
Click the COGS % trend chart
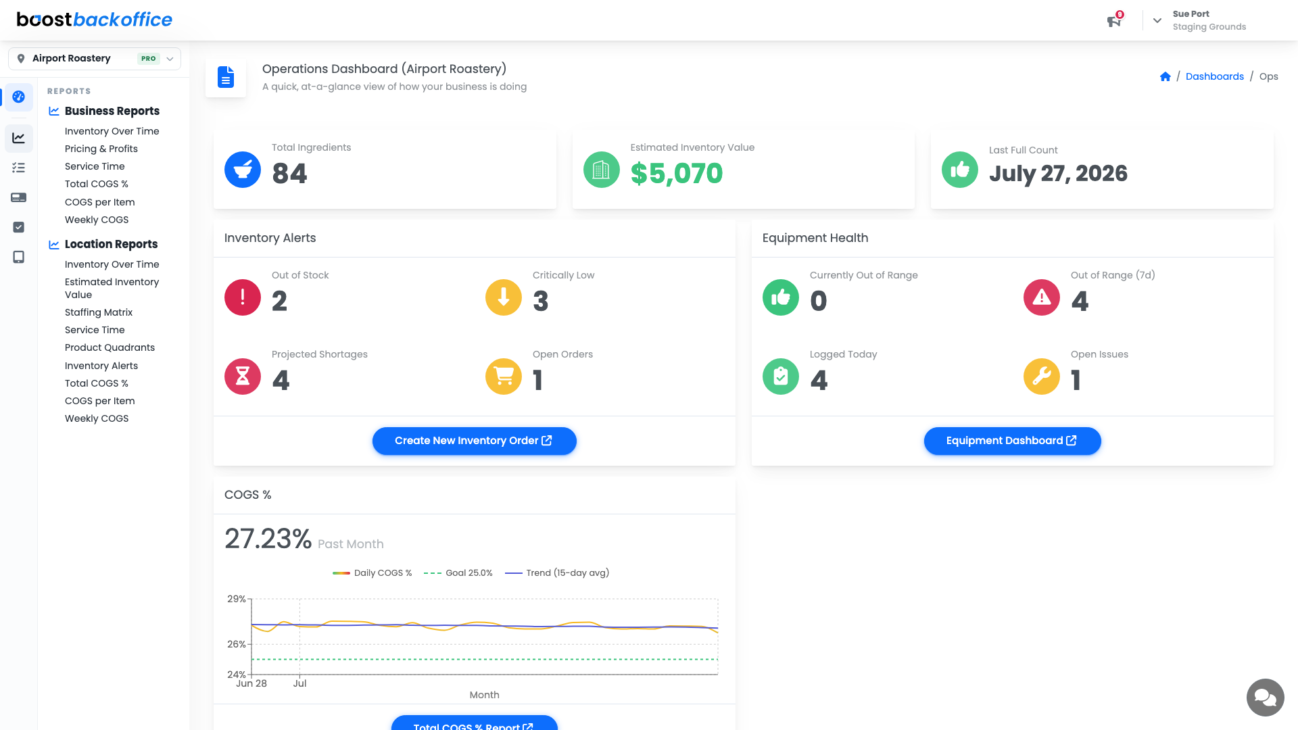tap(484, 637)
